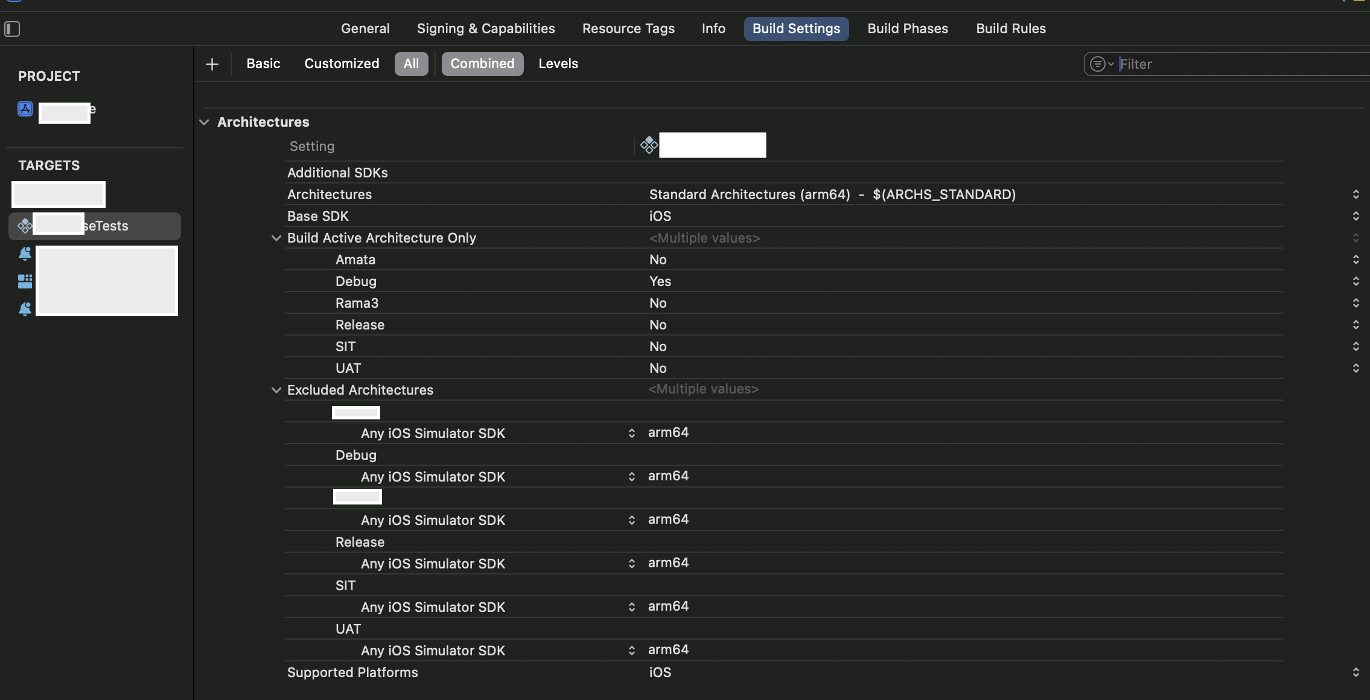Click arm64 value under SIT configuration
Screen dimensions: 1370x700
coord(668,606)
